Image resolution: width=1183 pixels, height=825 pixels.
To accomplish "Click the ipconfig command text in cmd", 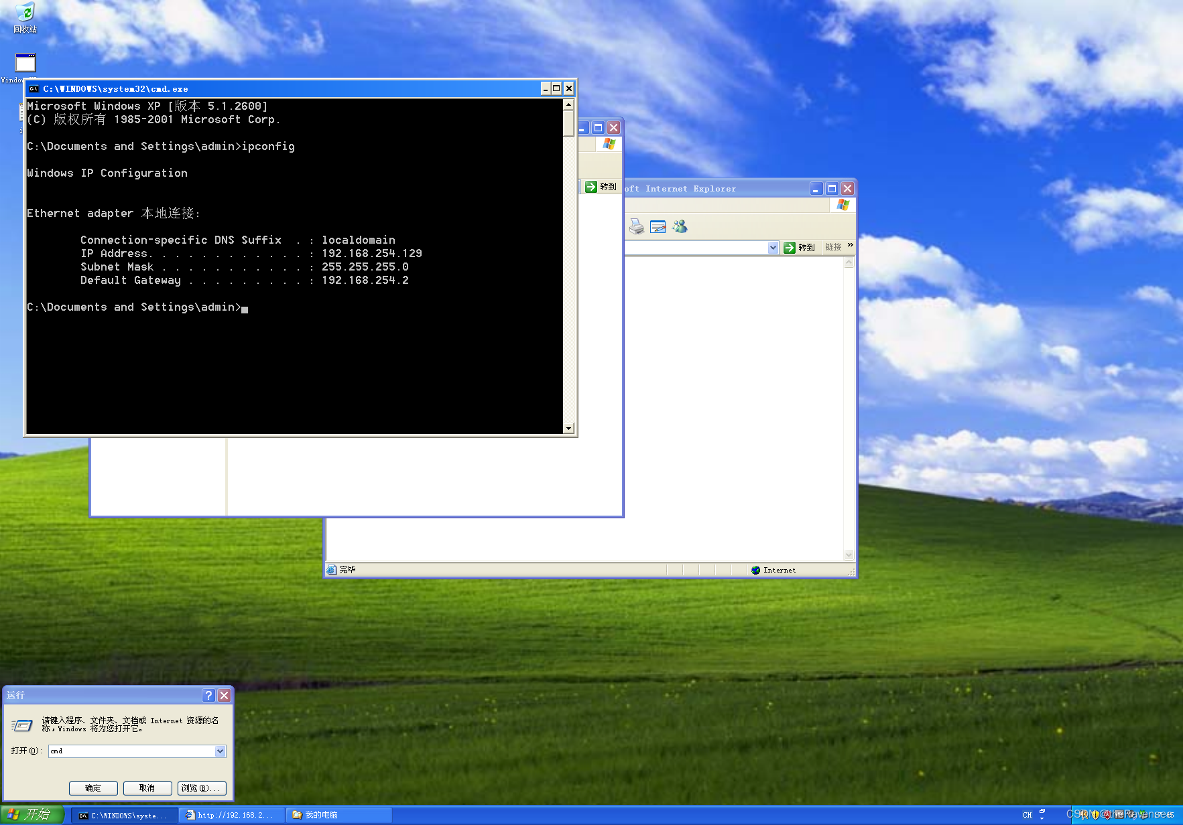I will (268, 146).
